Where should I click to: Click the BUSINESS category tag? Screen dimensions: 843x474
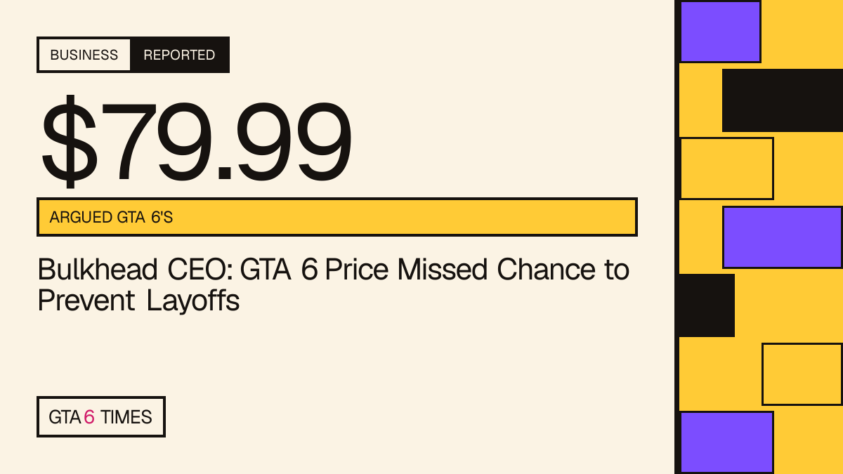tap(84, 55)
